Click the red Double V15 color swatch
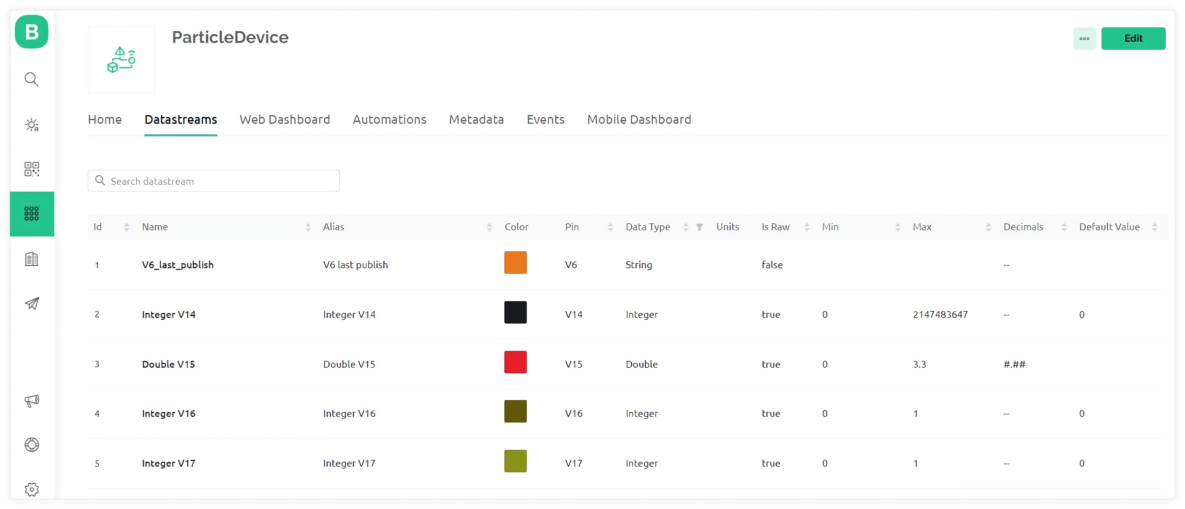Viewport: 1185px width, 509px height. [x=515, y=362]
